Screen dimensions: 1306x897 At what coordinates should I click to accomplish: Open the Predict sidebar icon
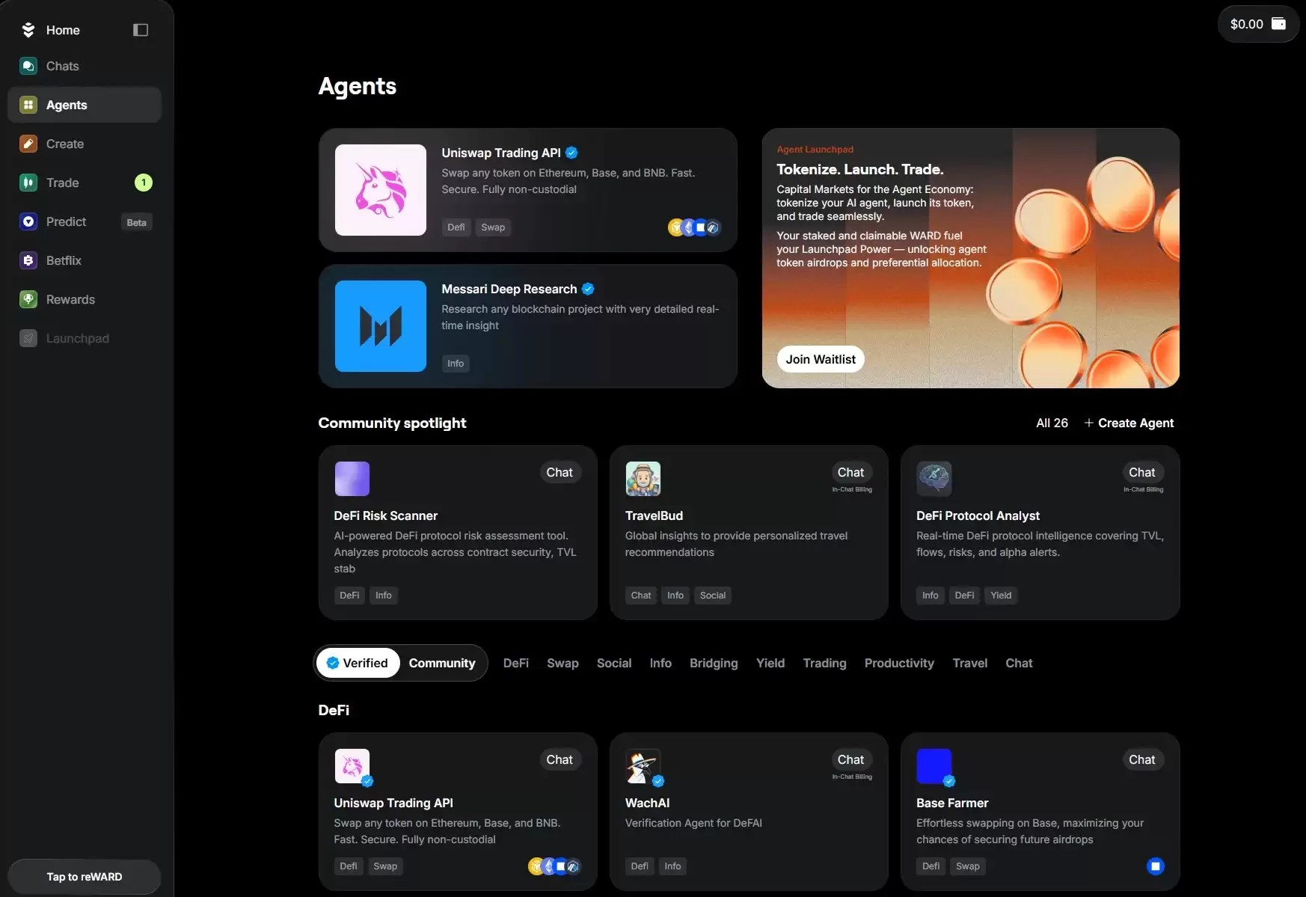point(28,221)
